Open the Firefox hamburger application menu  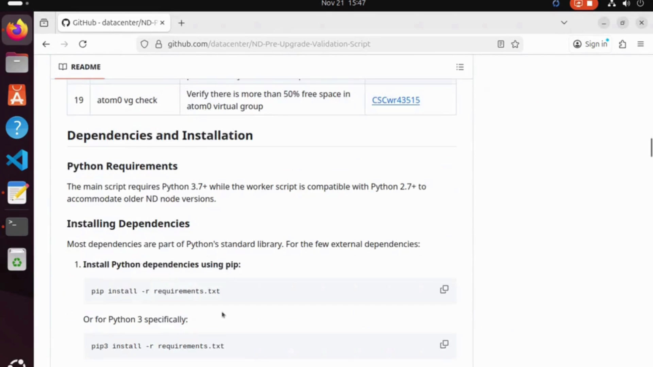pyautogui.click(x=640, y=44)
